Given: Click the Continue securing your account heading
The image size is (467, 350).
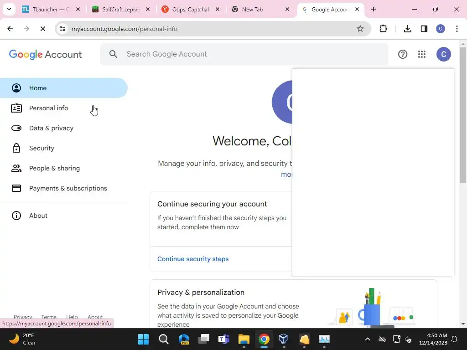Looking at the screenshot, I should (x=212, y=204).
